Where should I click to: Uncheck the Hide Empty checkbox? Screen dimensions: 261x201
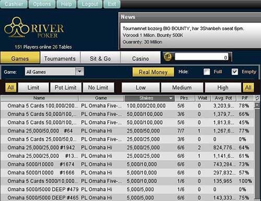pyautogui.click(x=235, y=72)
